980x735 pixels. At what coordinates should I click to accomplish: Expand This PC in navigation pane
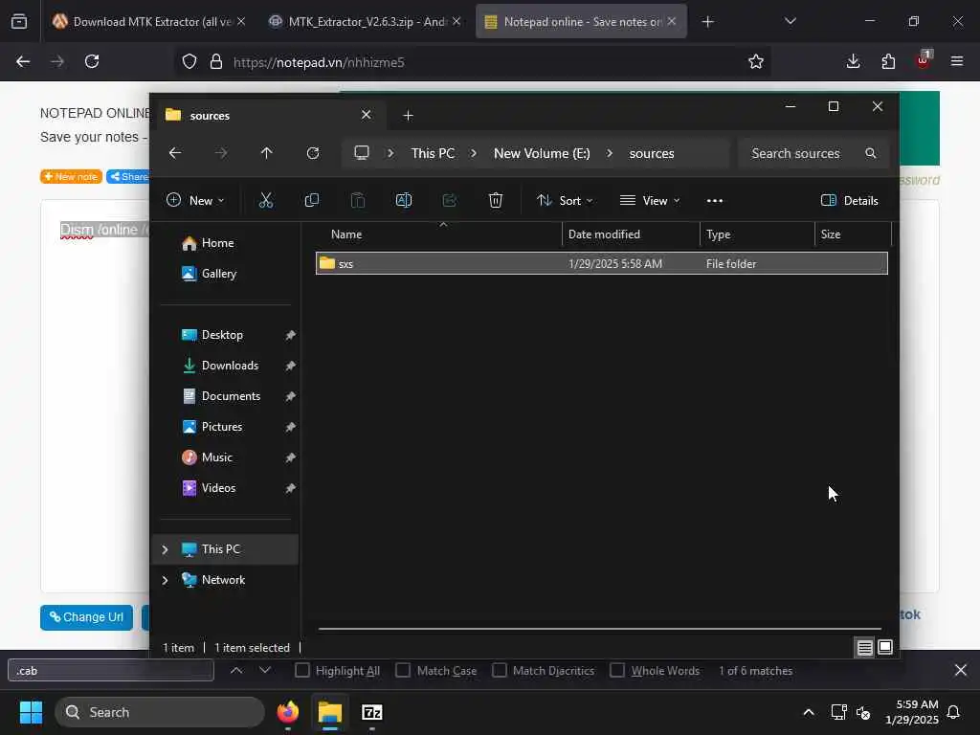[x=165, y=549]
